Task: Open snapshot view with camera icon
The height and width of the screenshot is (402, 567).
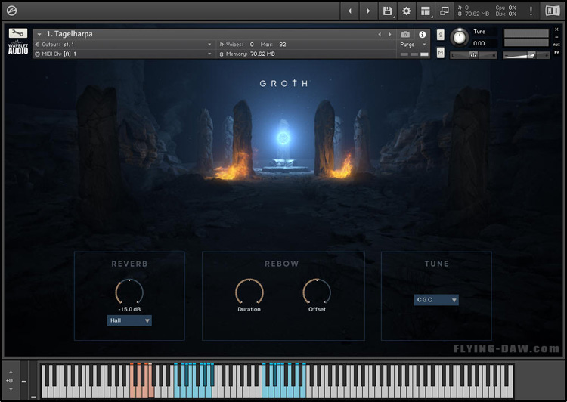Action: 405,34
